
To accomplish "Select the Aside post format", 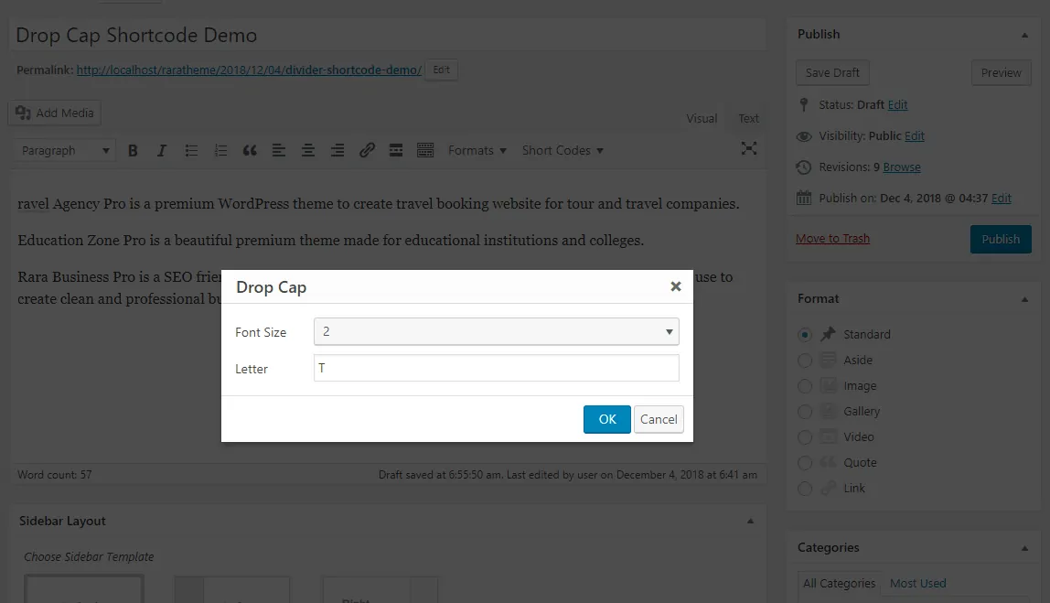I will 805,361.
